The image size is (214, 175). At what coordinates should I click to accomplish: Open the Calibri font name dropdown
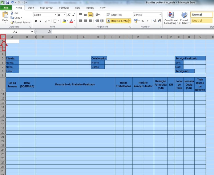click(55, 14)
